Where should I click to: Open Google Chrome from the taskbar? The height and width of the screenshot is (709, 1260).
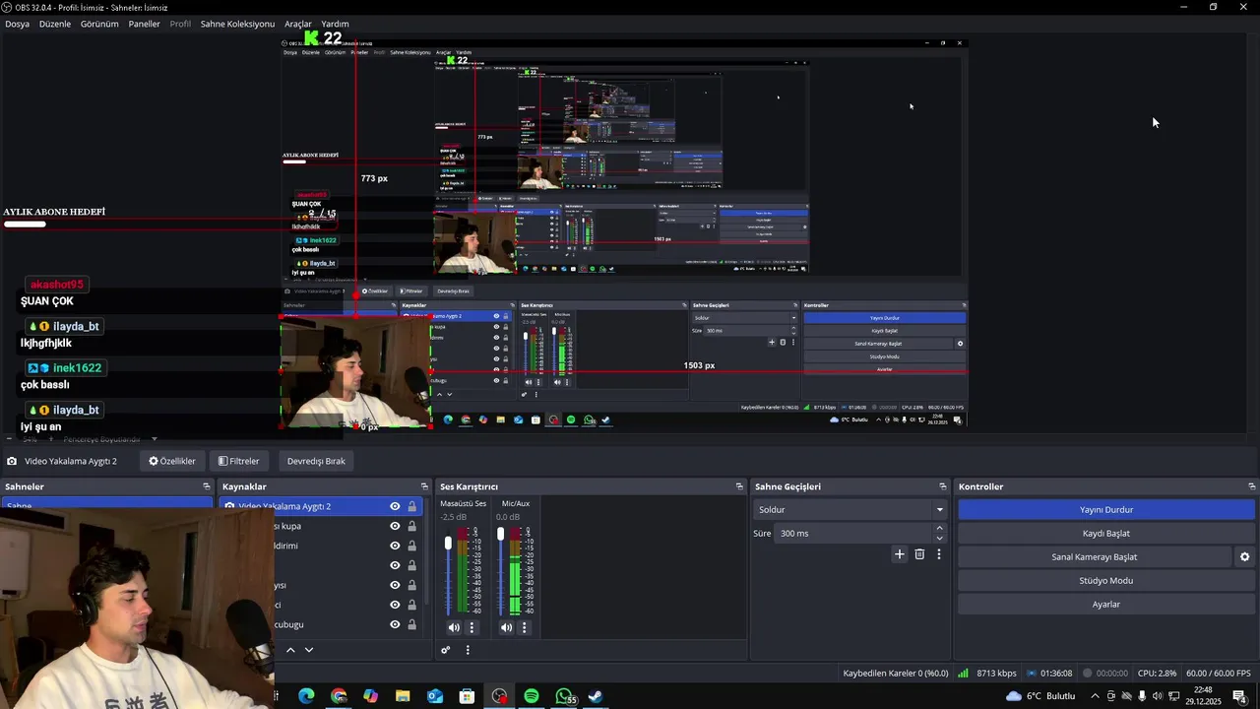coord(339,696)
